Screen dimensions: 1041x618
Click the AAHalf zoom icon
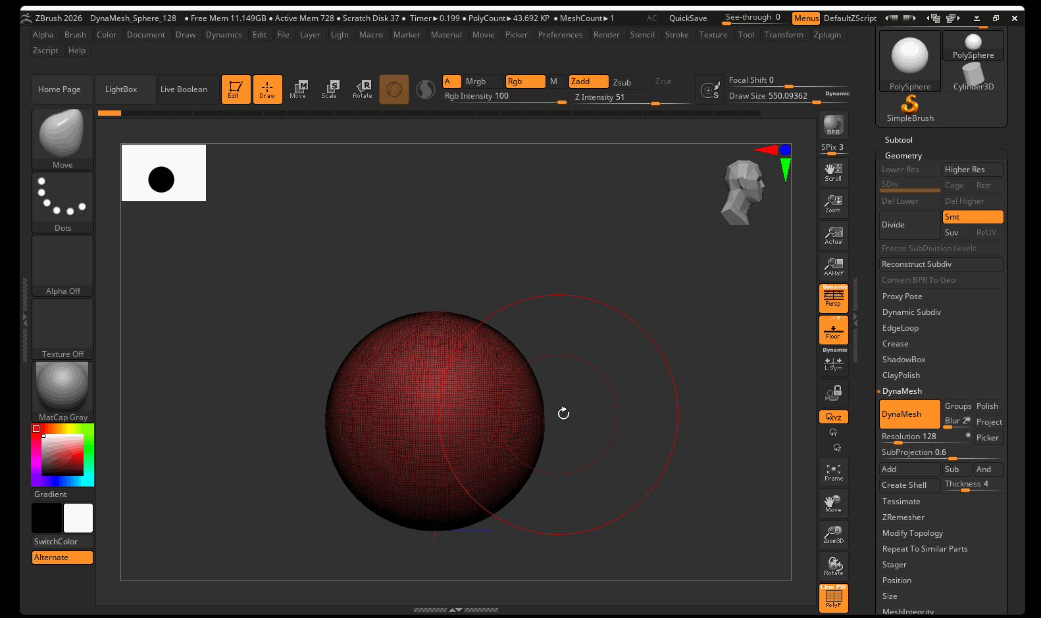point(833,267)
